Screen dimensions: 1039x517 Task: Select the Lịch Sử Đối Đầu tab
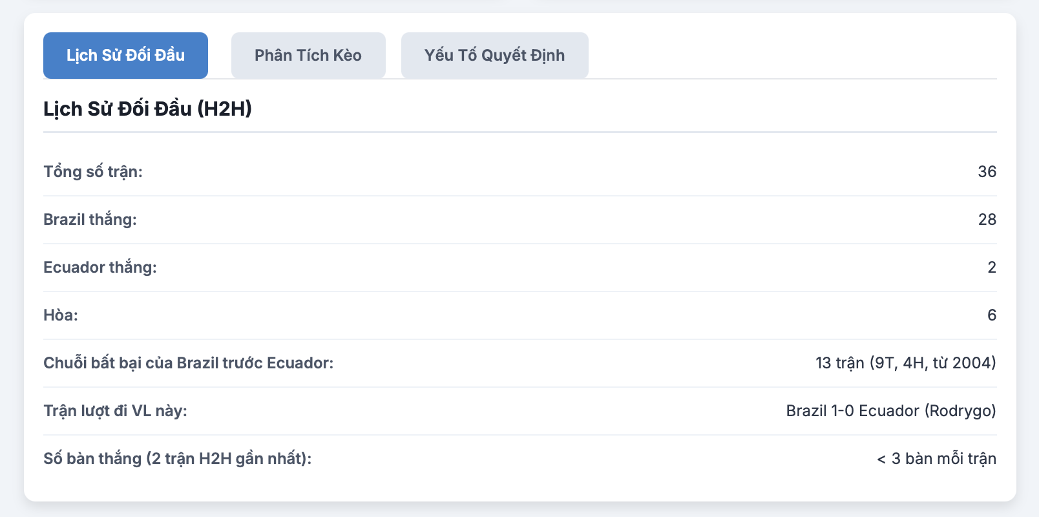pos(125,56)
